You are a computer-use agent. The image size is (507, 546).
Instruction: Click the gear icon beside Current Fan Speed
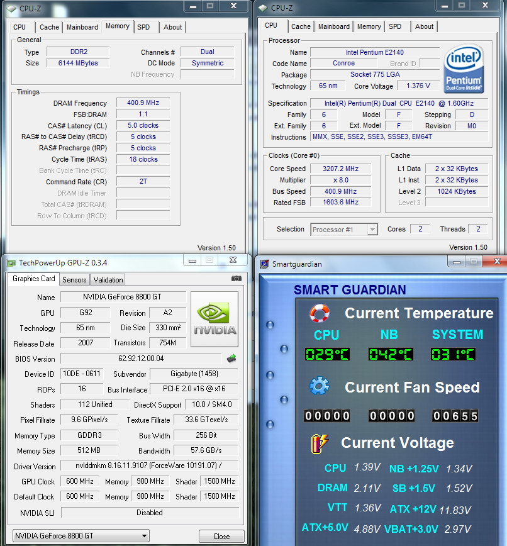tap(320, 386)
